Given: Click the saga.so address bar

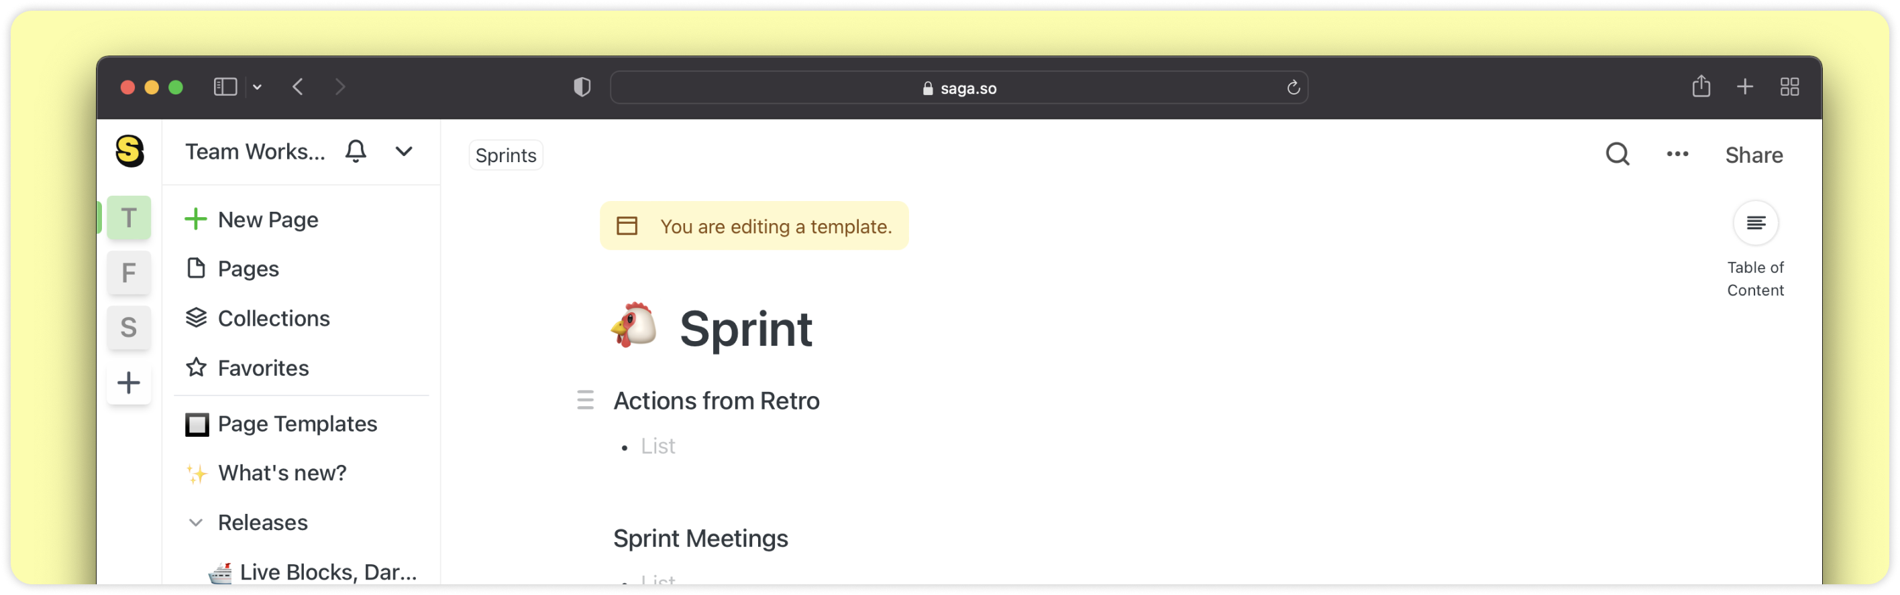Looking at the screenshot, I should click(959, 88).
